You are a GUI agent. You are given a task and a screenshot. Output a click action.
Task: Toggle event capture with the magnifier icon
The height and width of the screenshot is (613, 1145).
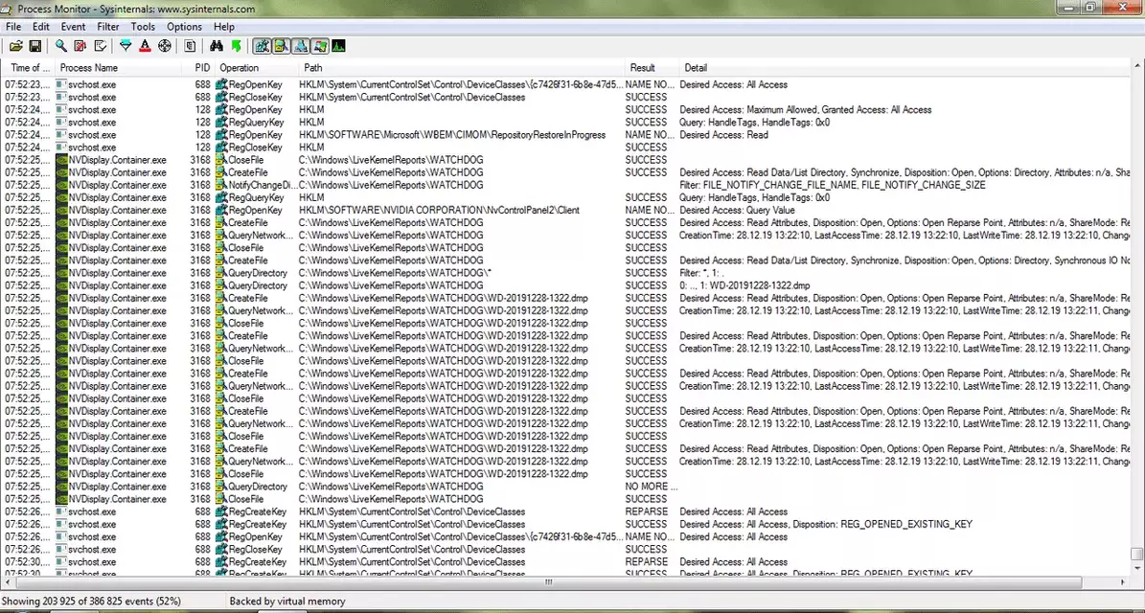(61, 46)
